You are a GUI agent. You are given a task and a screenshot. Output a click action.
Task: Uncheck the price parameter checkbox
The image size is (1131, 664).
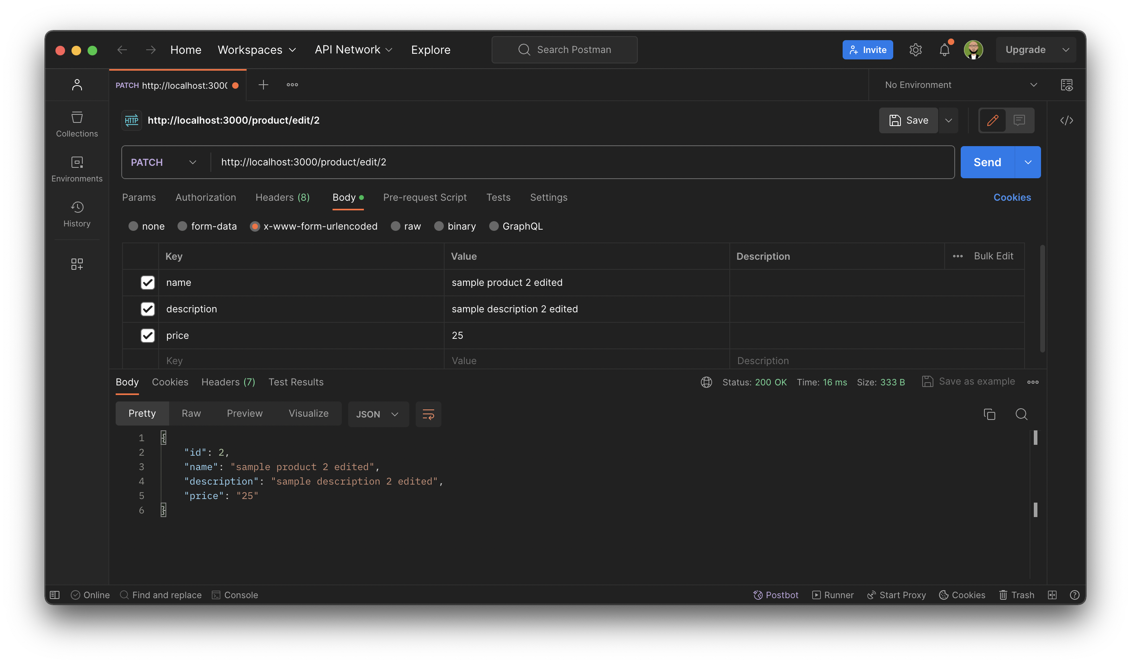(x=148, y=336)
